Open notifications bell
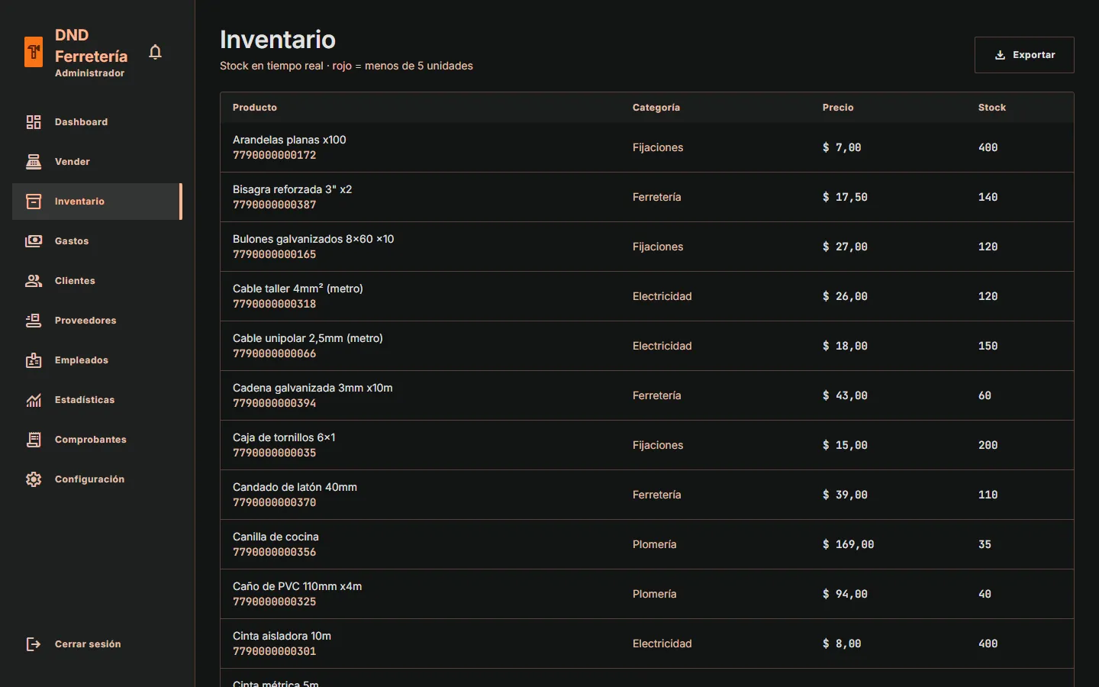 click(155, 52)
